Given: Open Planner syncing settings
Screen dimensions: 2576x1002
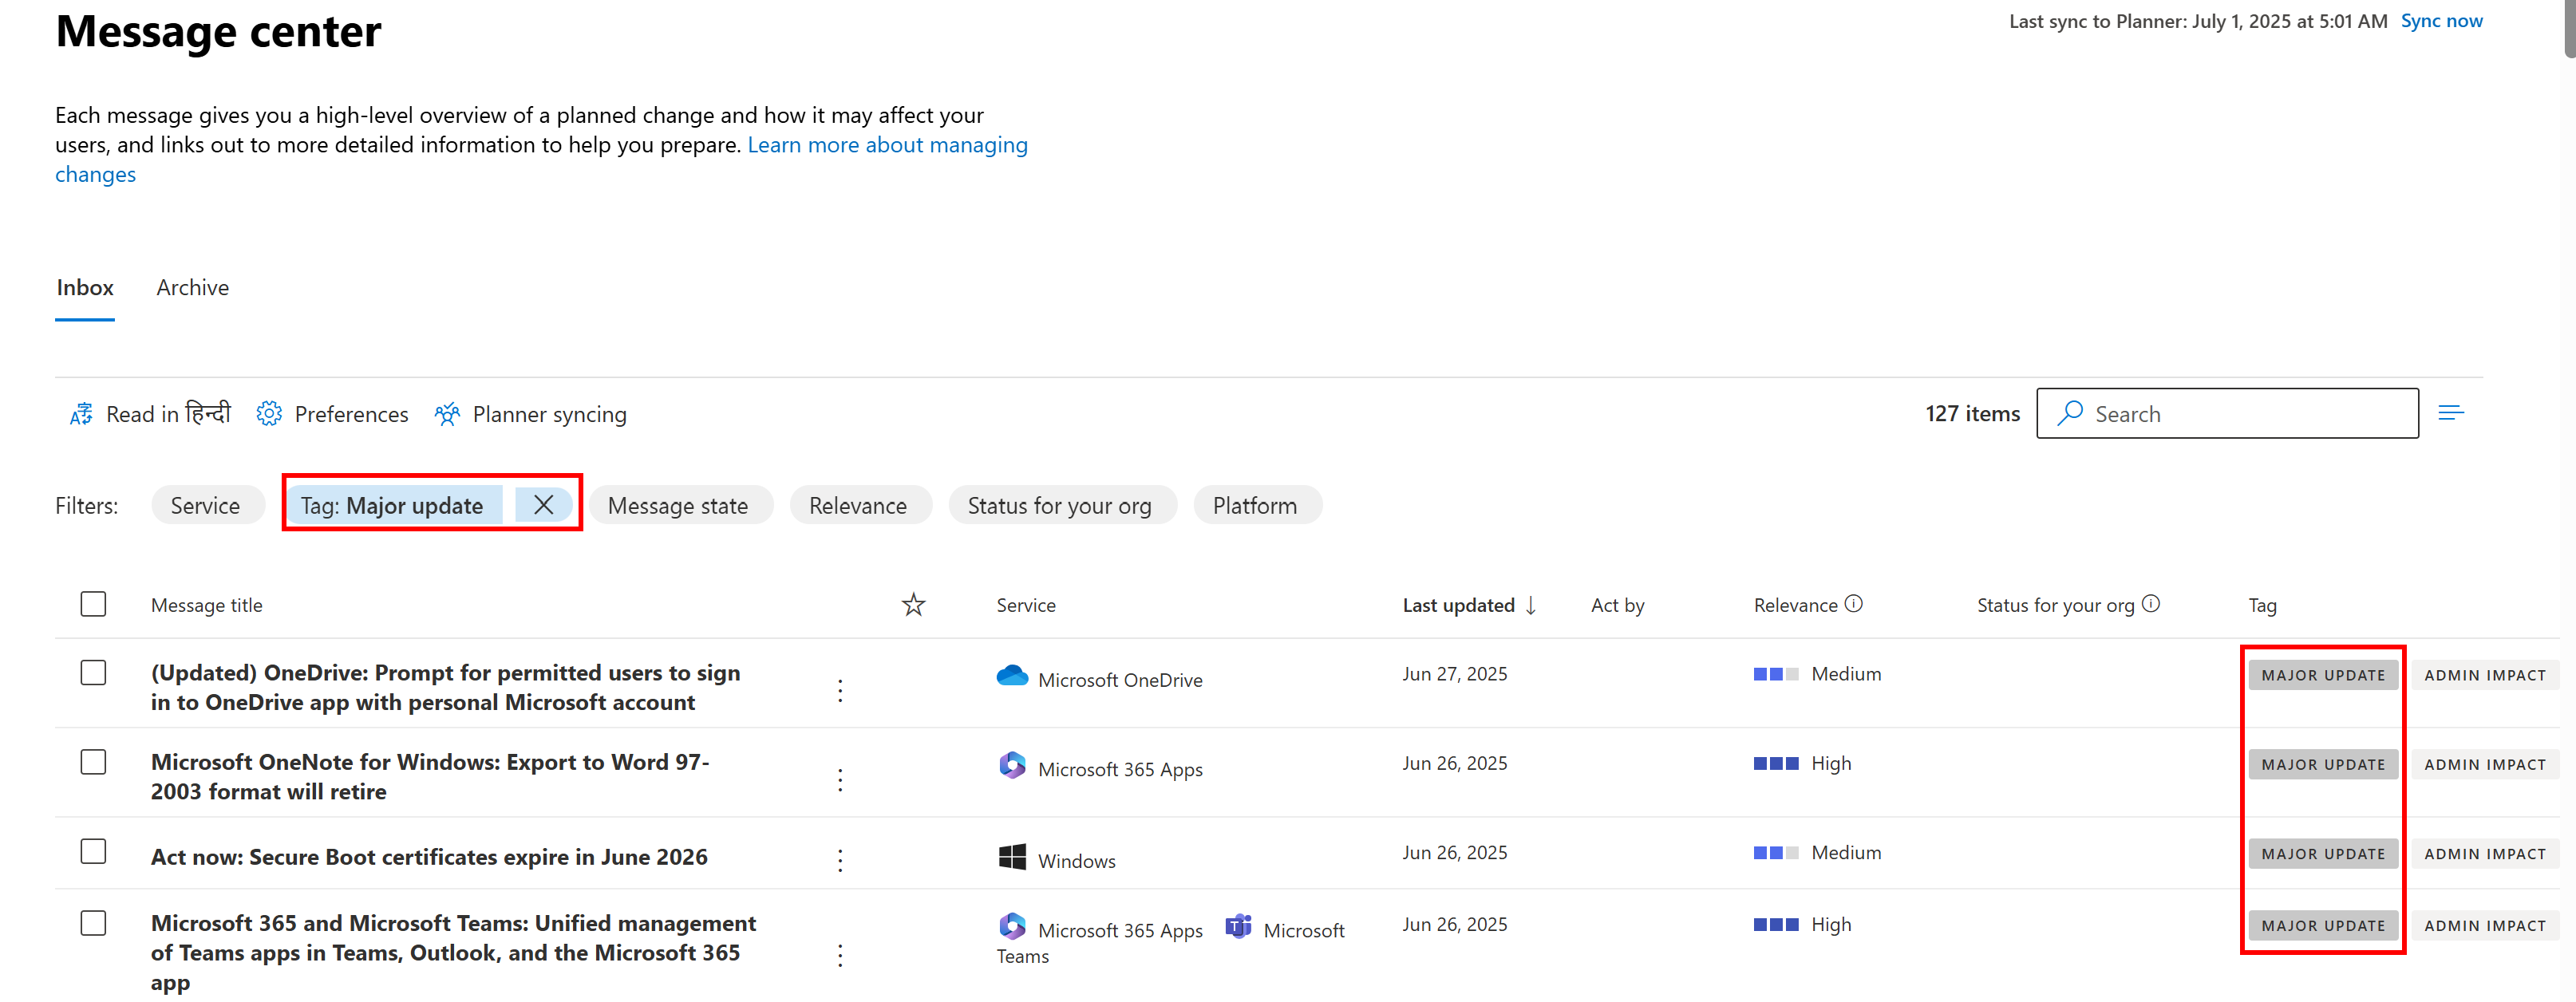Looking at the screenshot, I should click(x=531, y=414).
